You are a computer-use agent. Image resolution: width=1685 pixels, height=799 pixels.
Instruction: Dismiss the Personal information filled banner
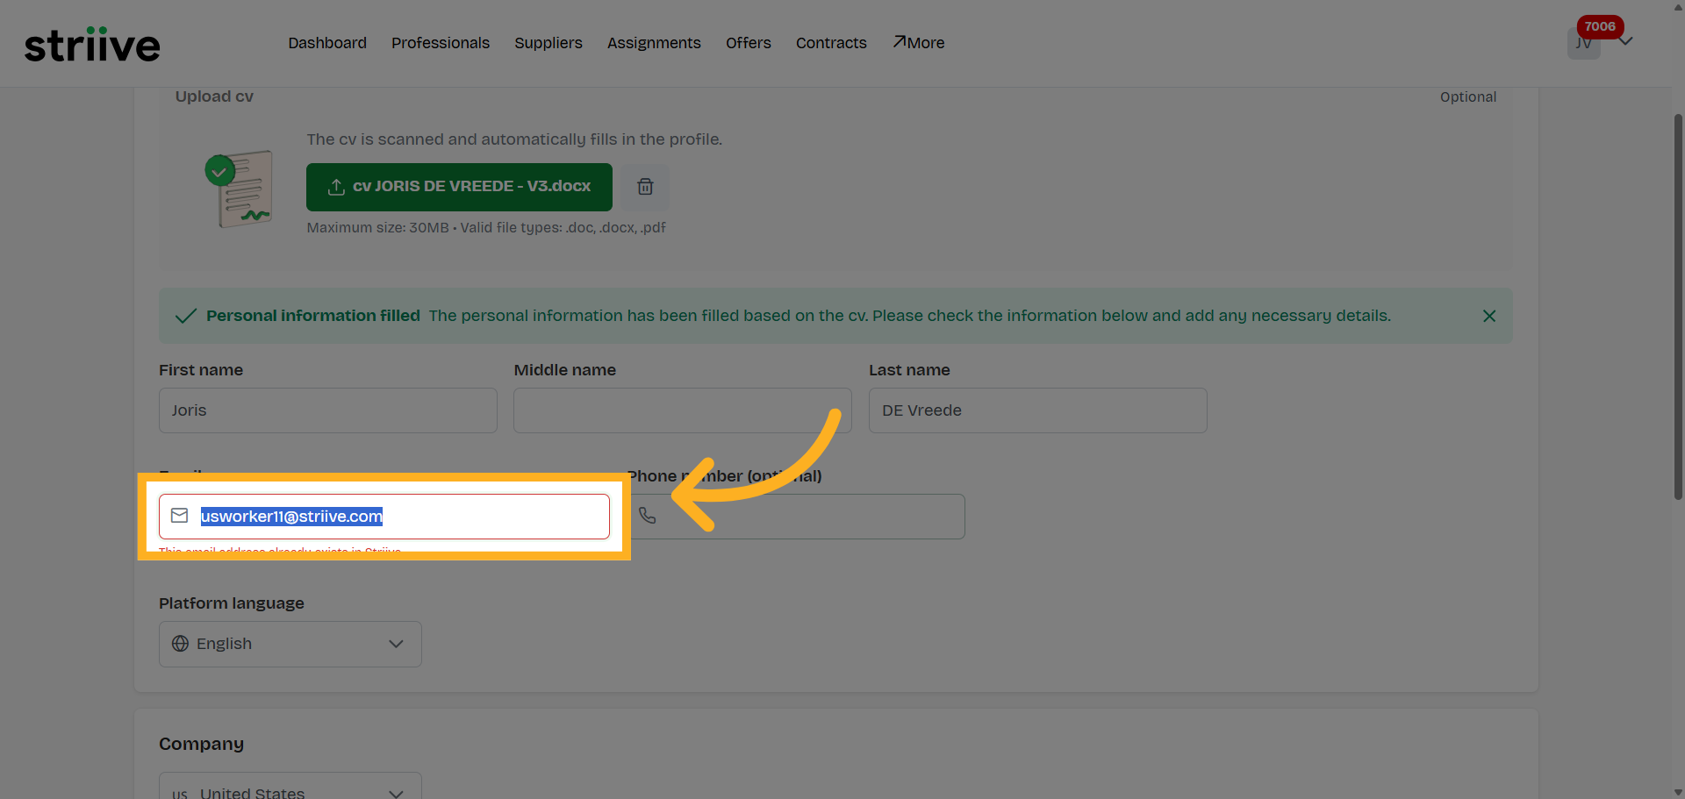click(x=1489, y=316)
